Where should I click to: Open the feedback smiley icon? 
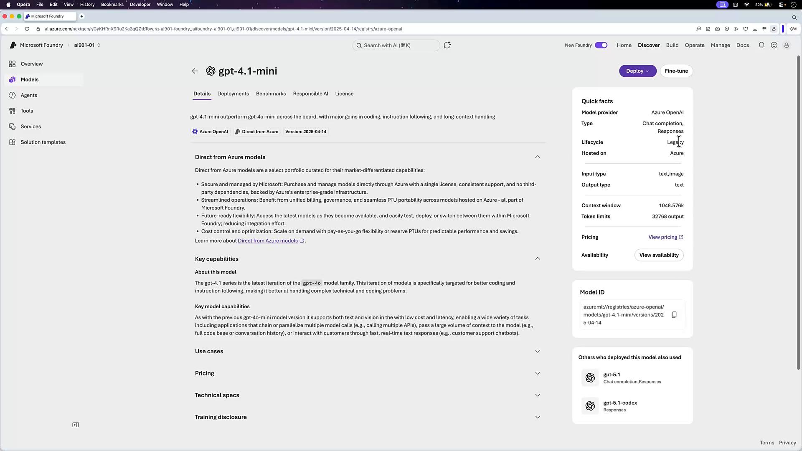click(x=774, y=45)
